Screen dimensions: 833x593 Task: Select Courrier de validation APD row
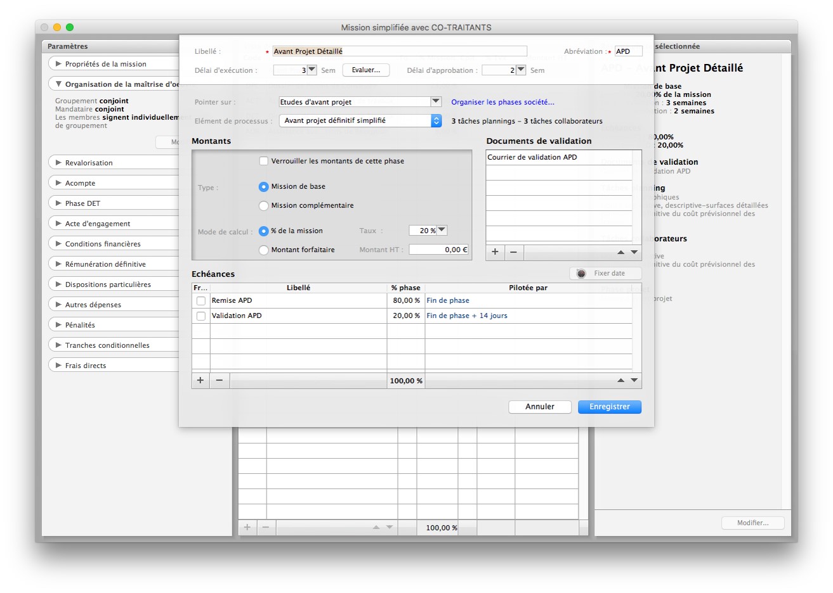point(559,157)
